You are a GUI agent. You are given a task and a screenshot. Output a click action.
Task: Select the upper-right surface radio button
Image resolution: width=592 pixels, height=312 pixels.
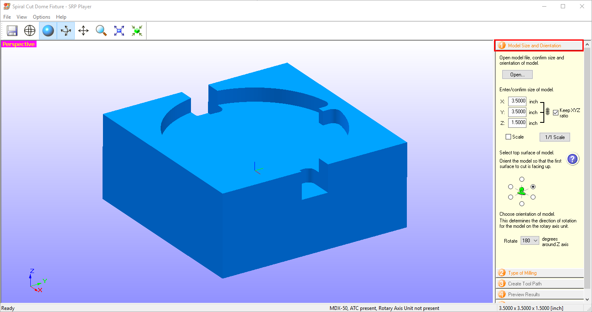pos(533,187)
